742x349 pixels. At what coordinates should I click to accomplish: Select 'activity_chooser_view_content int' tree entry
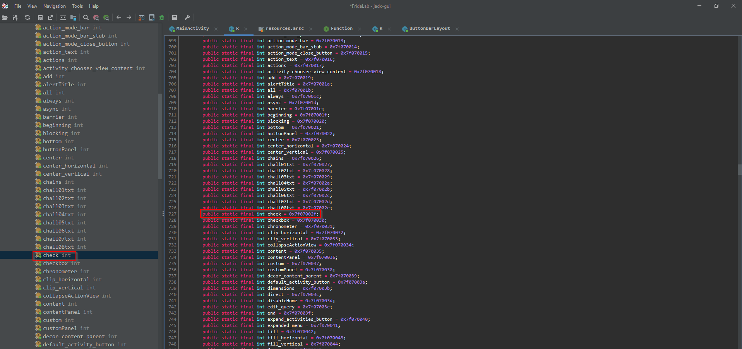[94, 68]
